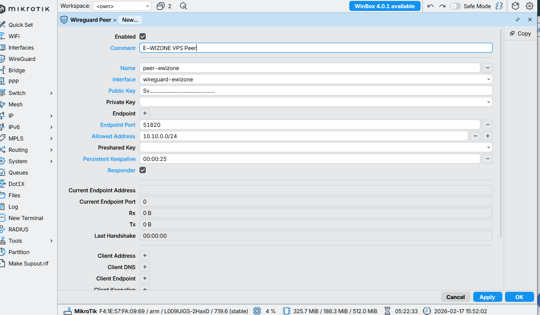Click the undo arrow icon
The height and width of the screenshot is (315, 540).
[x=430, y=6]
